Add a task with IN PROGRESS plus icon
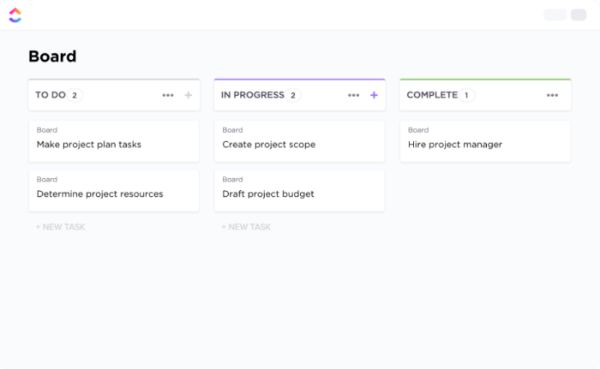 pyautogui.click(x=374, y=95)
